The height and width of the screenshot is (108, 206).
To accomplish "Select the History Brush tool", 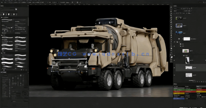I will pyautogui.click(x=171, y=29).
